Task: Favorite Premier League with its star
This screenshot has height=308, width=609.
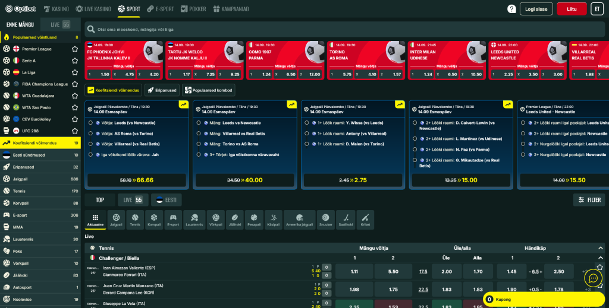Action: coord(74,49)
